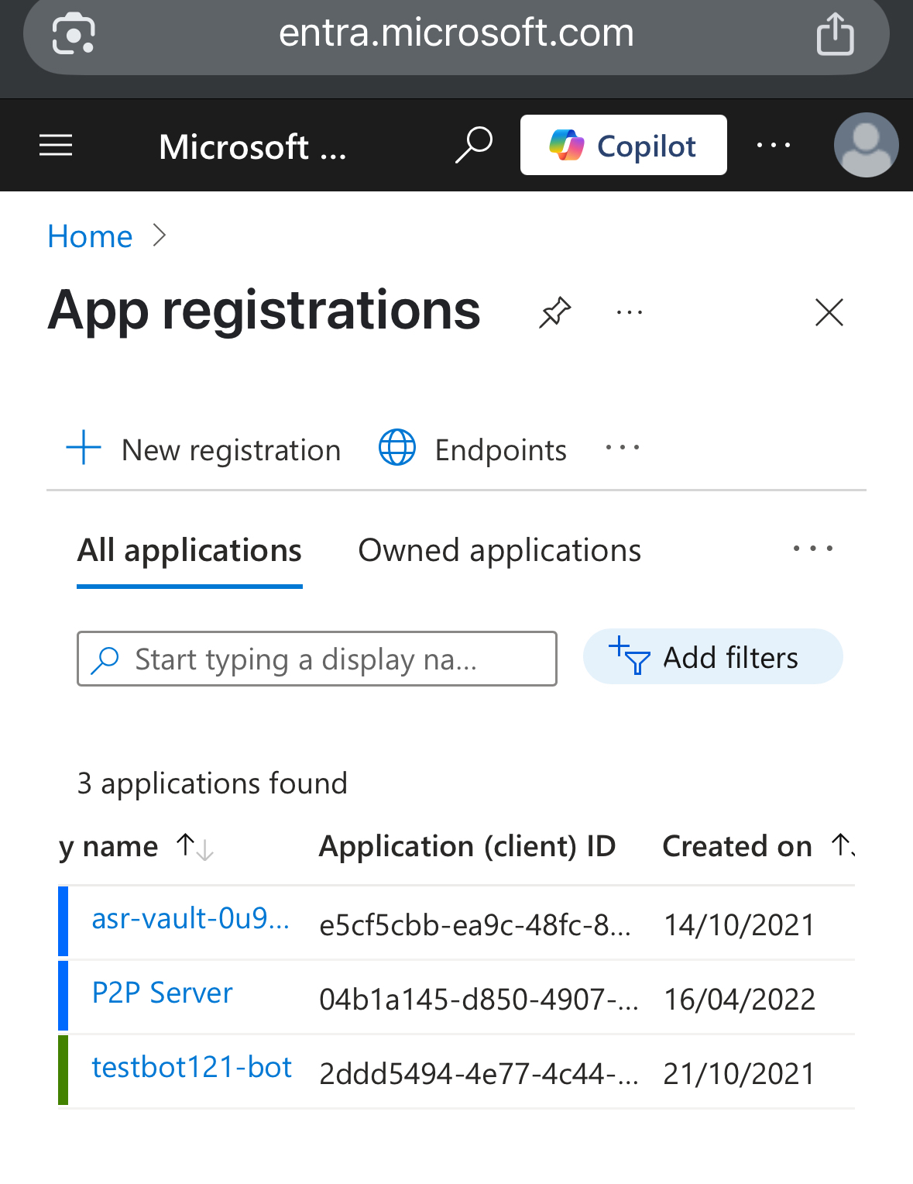Click created date 21/10/2021
The height and width of the screenshot is (1184, 913).
coord(740,1074)
